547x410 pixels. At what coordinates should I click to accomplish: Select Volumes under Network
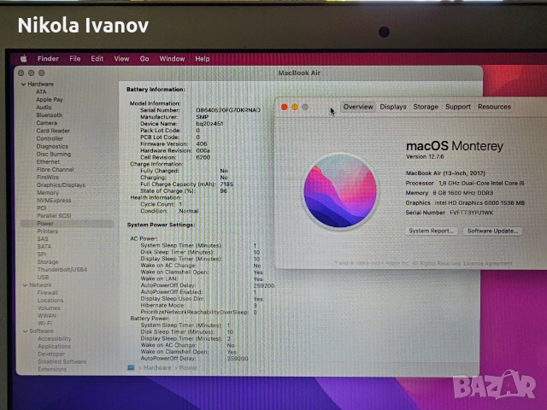(x=49, y=308)
